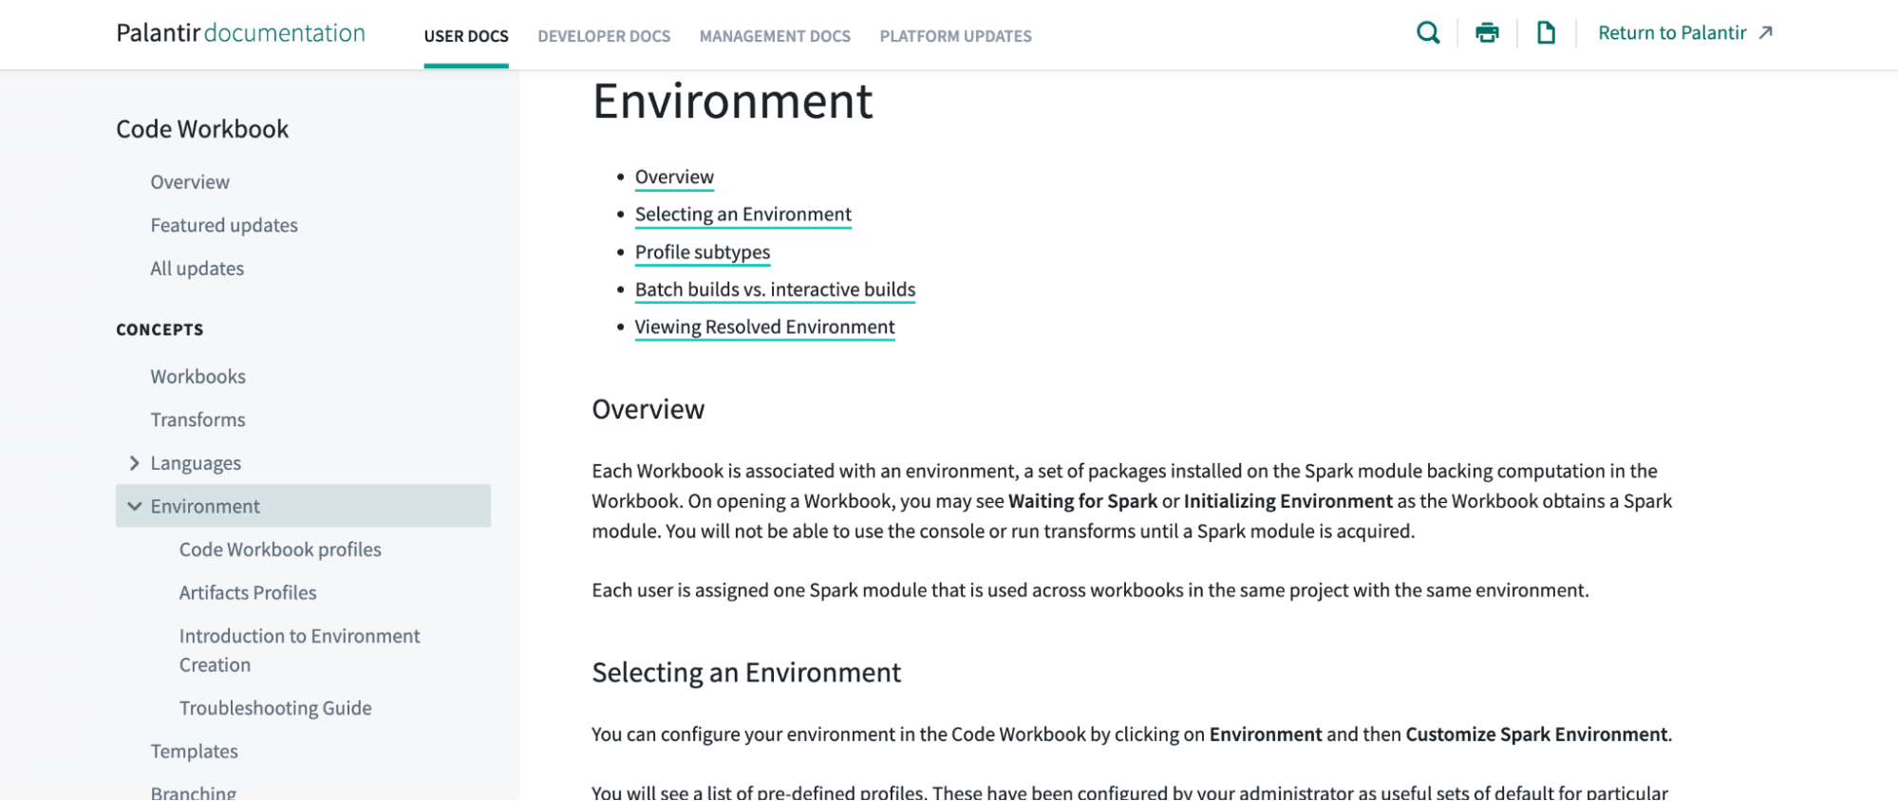The height and width of the screenshot is (801, 1898).
Task: Open Featured updates in the sidebar
Action: 224,225
